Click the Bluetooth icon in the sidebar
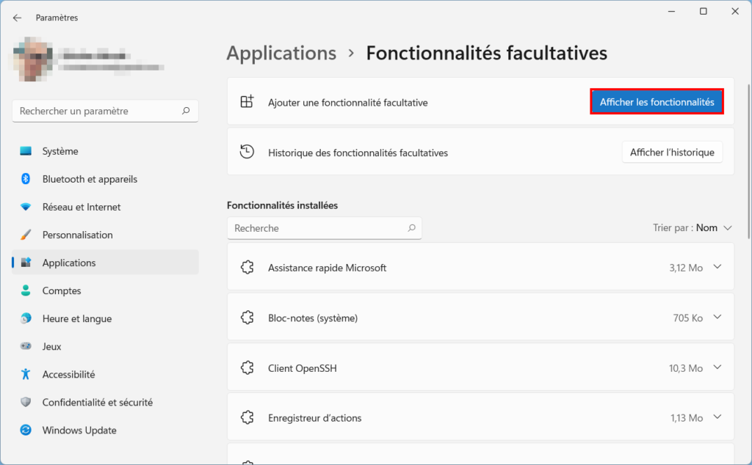The image size is (752, 465). coord(26,179)
